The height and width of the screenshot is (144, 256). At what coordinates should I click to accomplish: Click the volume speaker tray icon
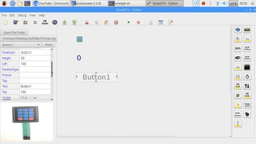click(x=224, y=4)
